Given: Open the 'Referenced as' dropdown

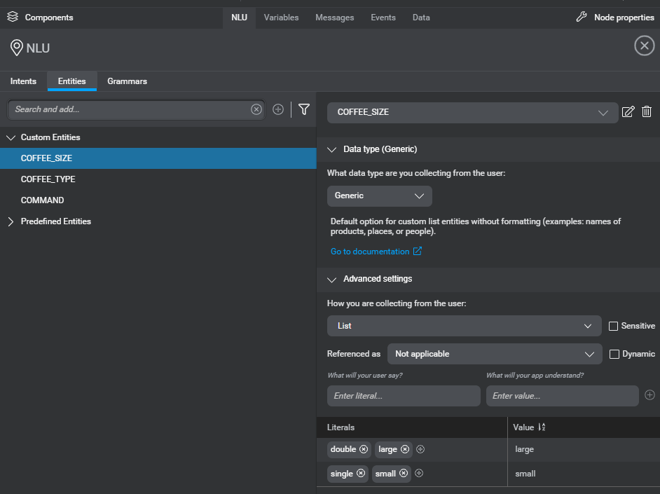Looking at the screenshot, I should (495, 354).
